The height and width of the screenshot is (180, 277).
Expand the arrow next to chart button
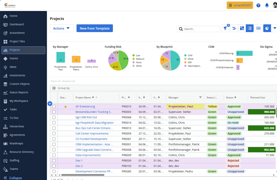coord(275,28)
